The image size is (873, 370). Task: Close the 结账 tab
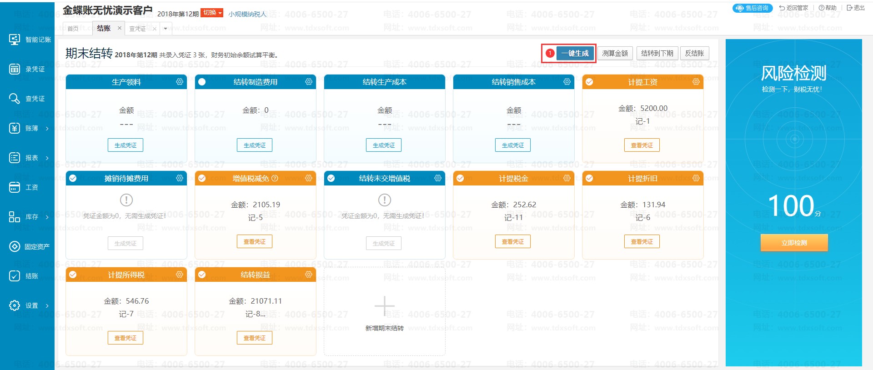point(120,28)
